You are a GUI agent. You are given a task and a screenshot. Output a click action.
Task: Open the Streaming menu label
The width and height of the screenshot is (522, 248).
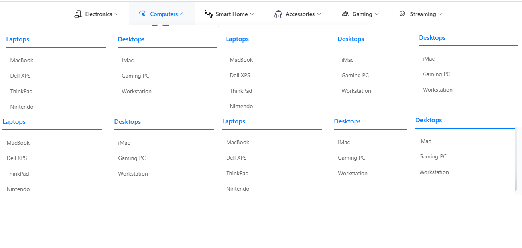click(x=423, y=14)
